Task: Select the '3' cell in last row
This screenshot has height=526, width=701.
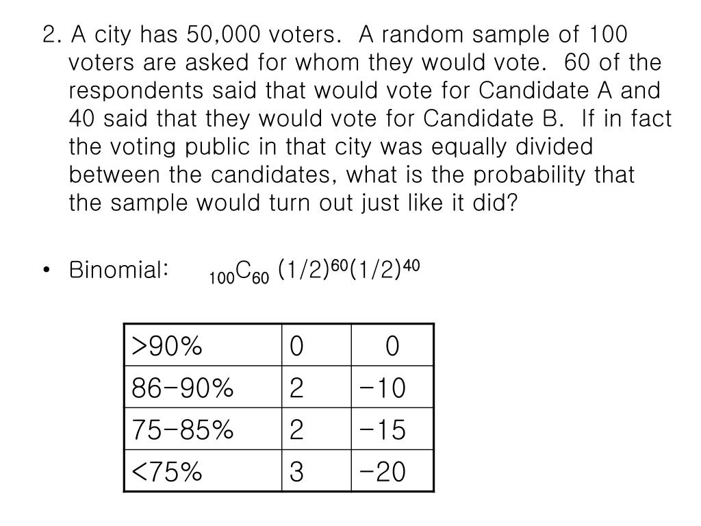Action: 316,471
